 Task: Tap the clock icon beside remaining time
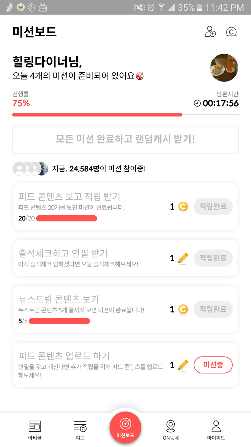[x=197, y=104]
